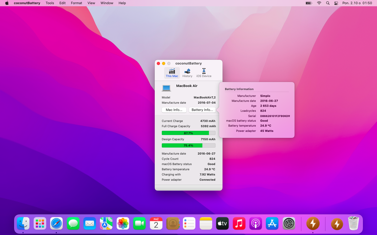The width and height of the screenshot is (377, 235).
Task: Open Contacts from the Dock
Action: (173, 224)
